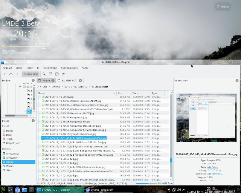This screenshot has height=193, width=241.
Task: Close the 6_LMDE-HDD tab
Action: [x=80, y=81]
